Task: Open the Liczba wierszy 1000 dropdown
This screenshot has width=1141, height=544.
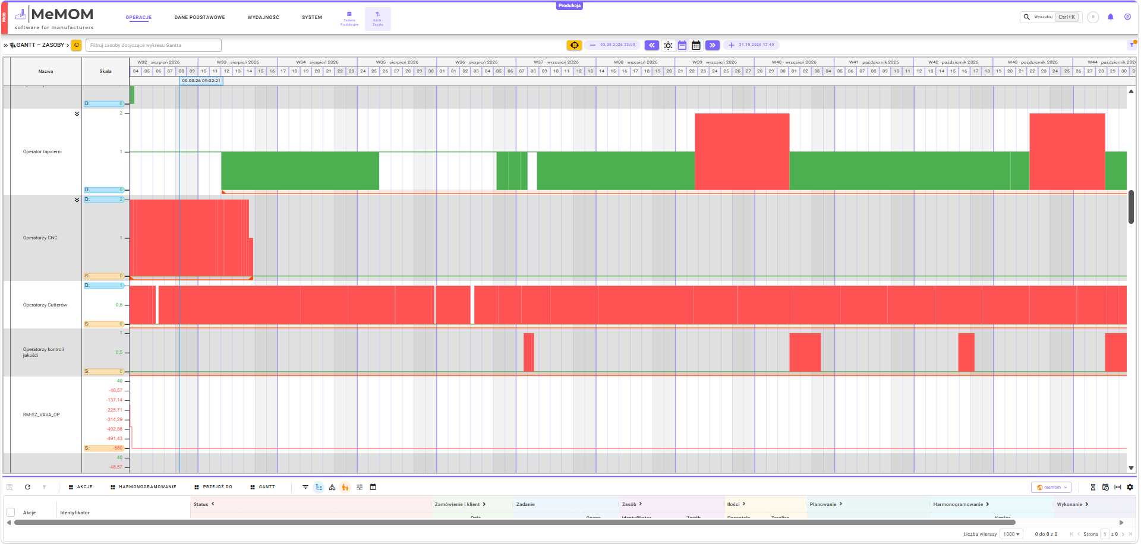Action: click(1011, 534)
